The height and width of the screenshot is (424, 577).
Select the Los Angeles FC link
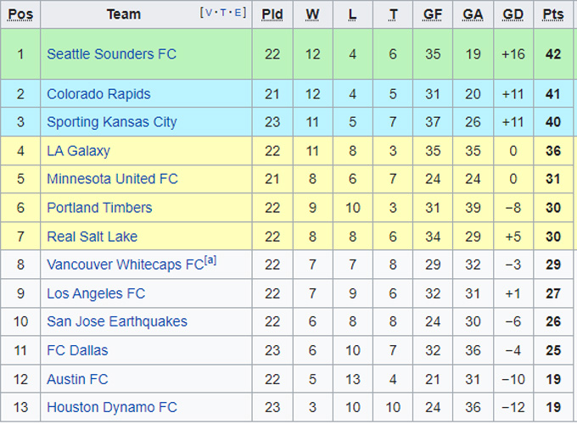coord(96,293)
